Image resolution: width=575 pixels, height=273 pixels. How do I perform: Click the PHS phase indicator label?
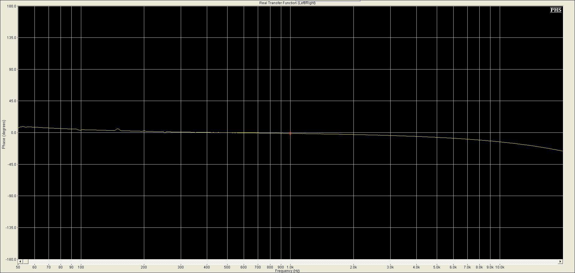556,10
